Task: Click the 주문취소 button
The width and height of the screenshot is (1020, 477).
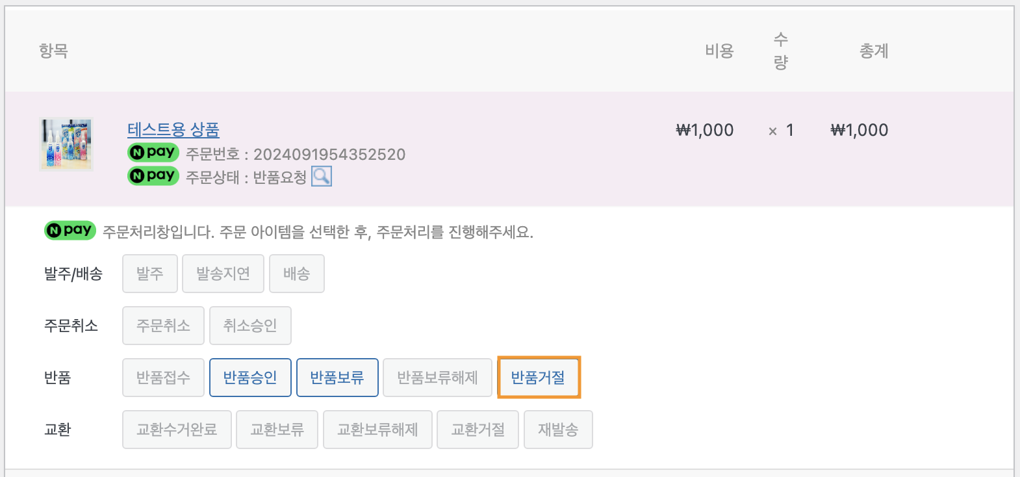Action: [x=163, y=326]
